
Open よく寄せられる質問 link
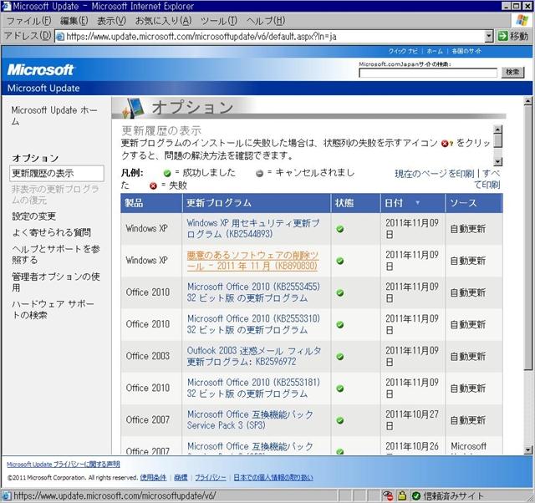click(x=52, y=232)
